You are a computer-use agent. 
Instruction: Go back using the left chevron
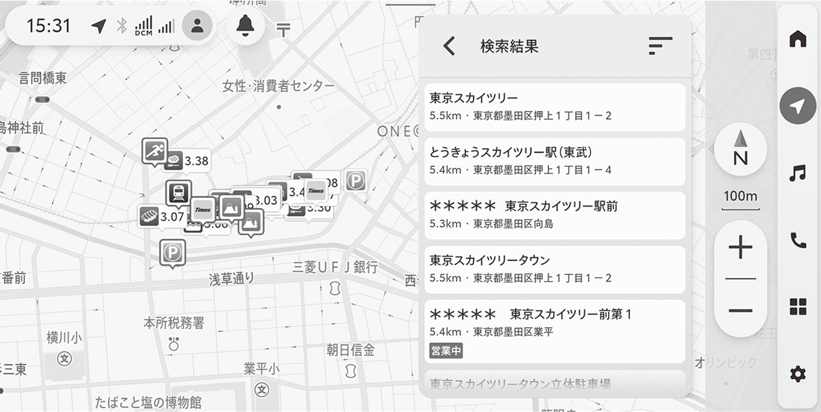450,46
